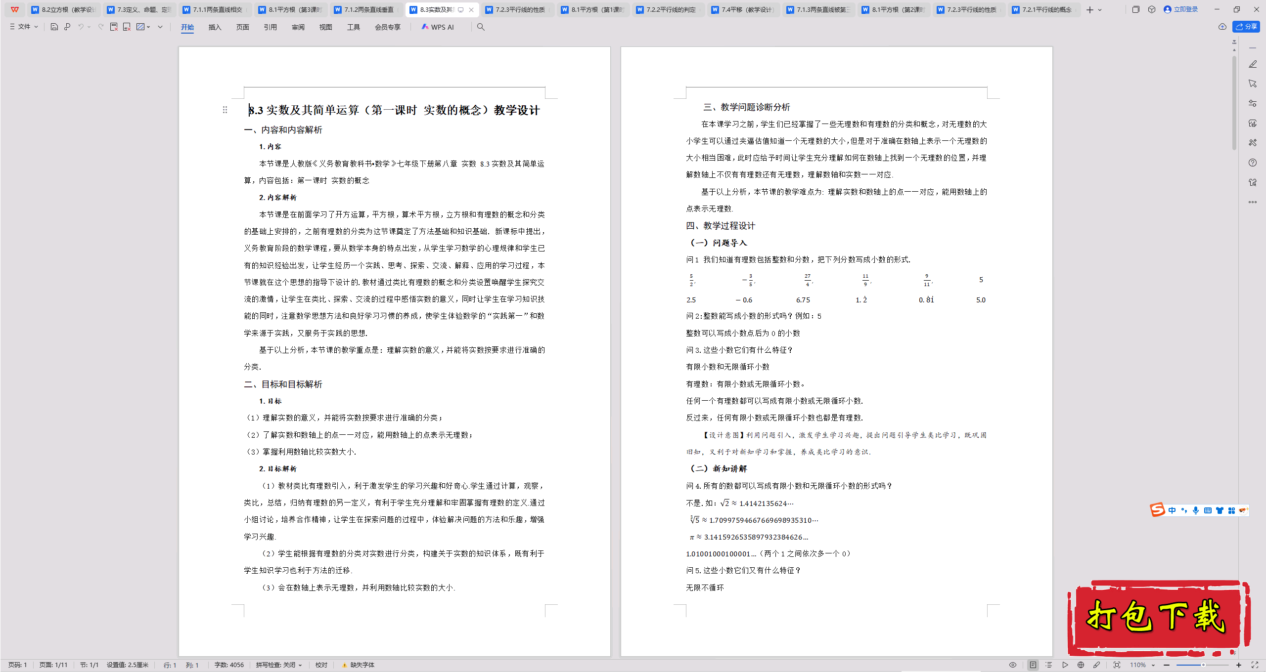Screen dimensions: 1266x672
Task: Click the paragraph drag handle beside title
Action: [x=225, y=110]
